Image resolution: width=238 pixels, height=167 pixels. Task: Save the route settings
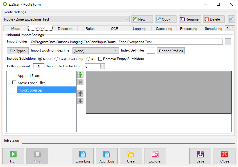[x=200, y=156]
